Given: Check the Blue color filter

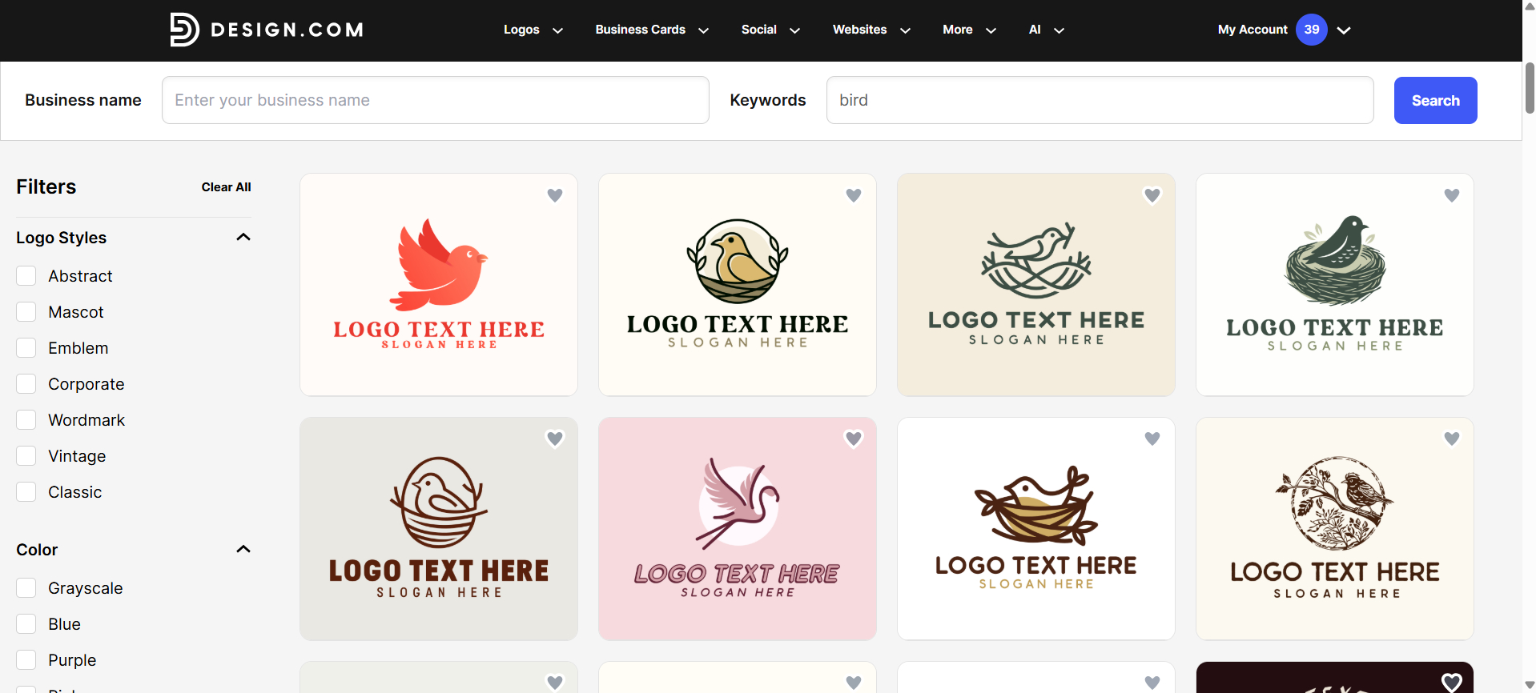Looking at the screenshot, I should tap(26, 624).
